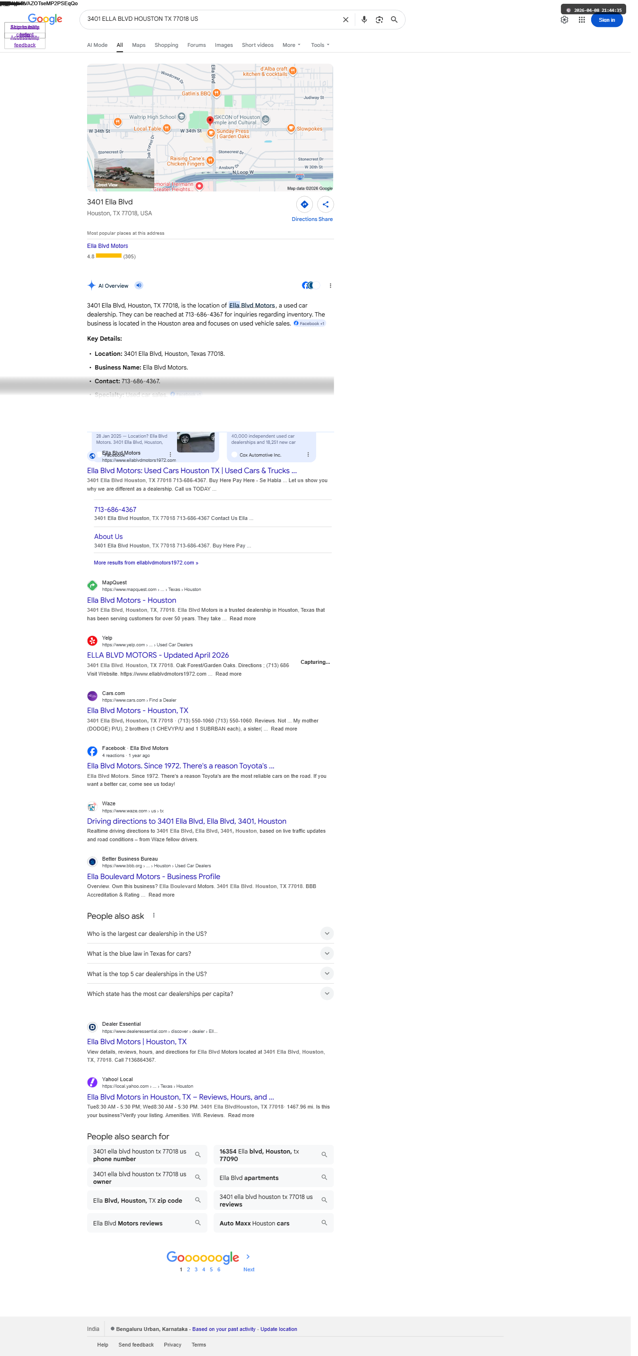This screenshot has height=1356, width=638.
Task: Open 'Ella Blvd Motors' popular place link
Action: point(107,246)
